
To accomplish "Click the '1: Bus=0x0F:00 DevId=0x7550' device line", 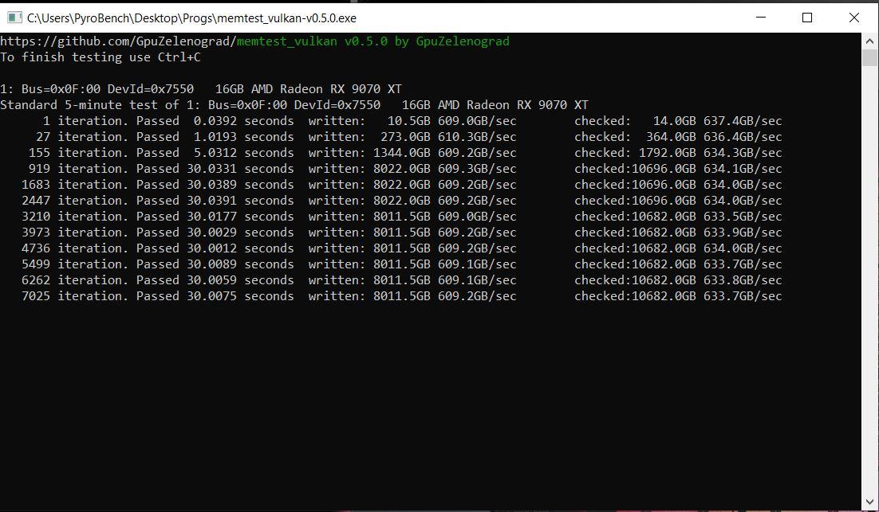I will pyautogui.click(x=201, y=89).
